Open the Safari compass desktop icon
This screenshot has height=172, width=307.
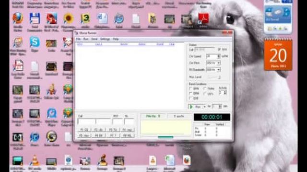[x=118, y=19]
